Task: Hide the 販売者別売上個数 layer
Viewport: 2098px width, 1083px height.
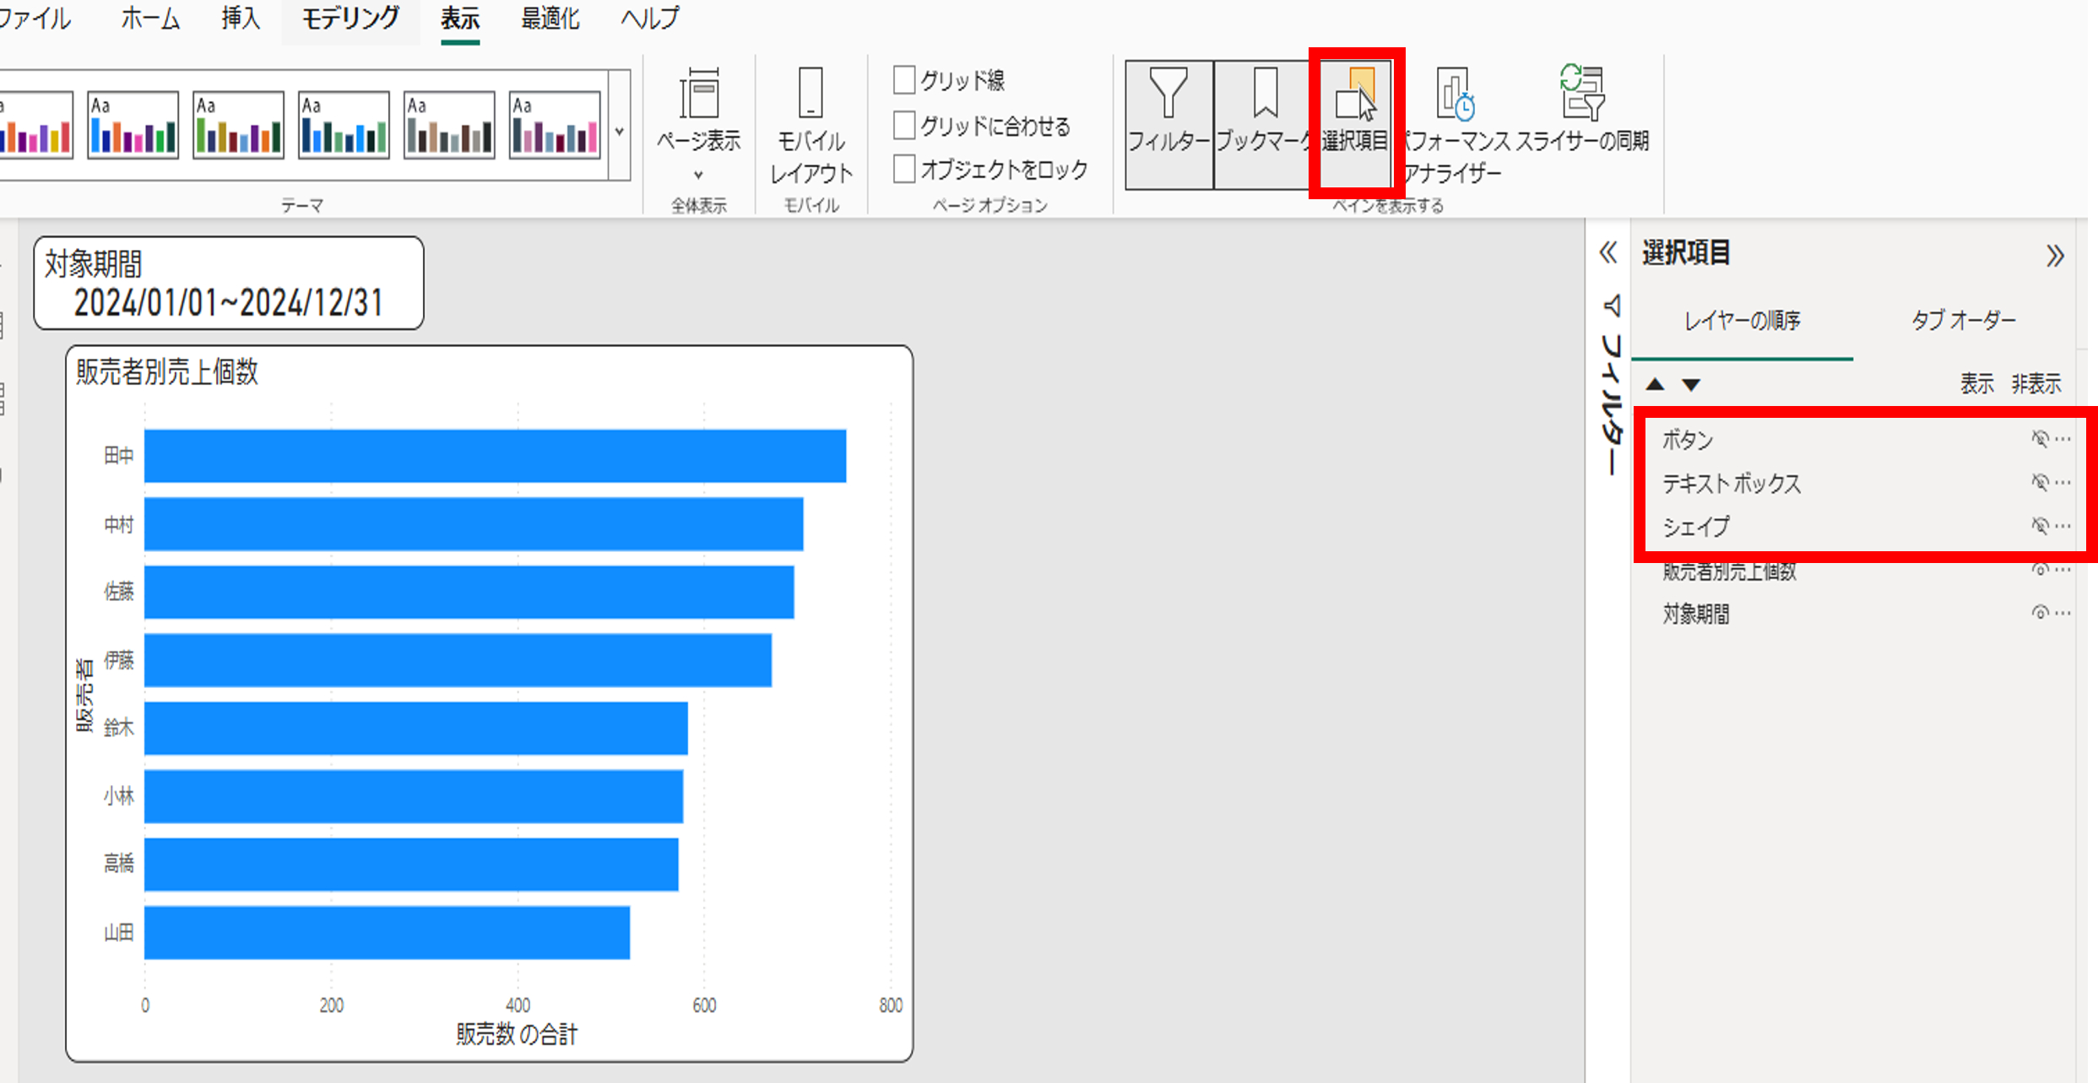Action: tap(2040, 570)
